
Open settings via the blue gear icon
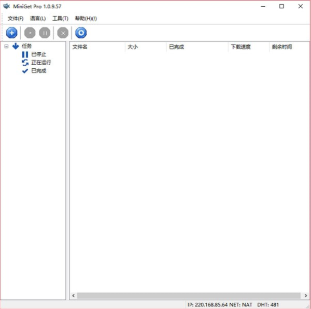coord(81,33)
